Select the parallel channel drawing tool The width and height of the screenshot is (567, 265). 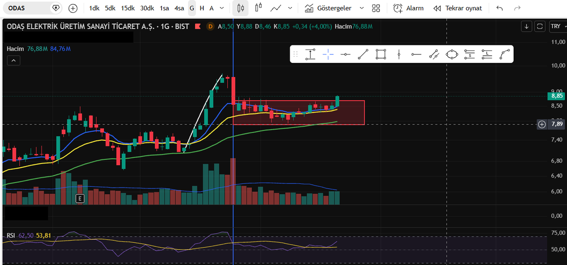click(x=434, y=54)
